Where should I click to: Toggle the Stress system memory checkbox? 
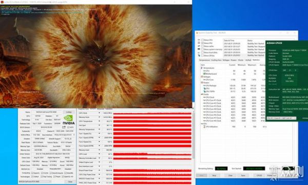point(202,49)
